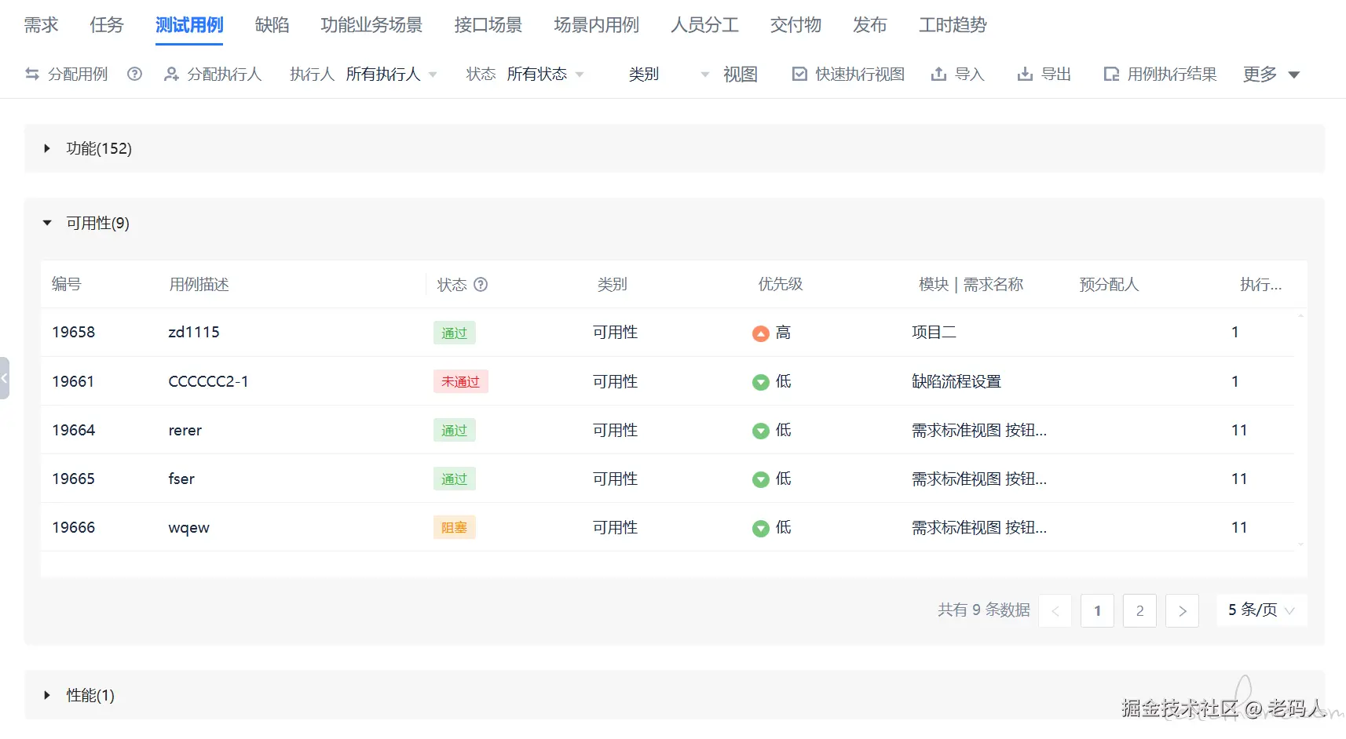Switch to the 接口场景 tab
The width and height of the screenshot is (1346, 739).
tap(488, 25)
